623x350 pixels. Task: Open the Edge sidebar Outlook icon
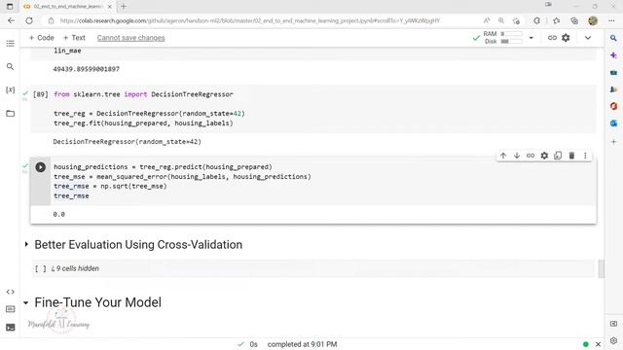[613, 123]
